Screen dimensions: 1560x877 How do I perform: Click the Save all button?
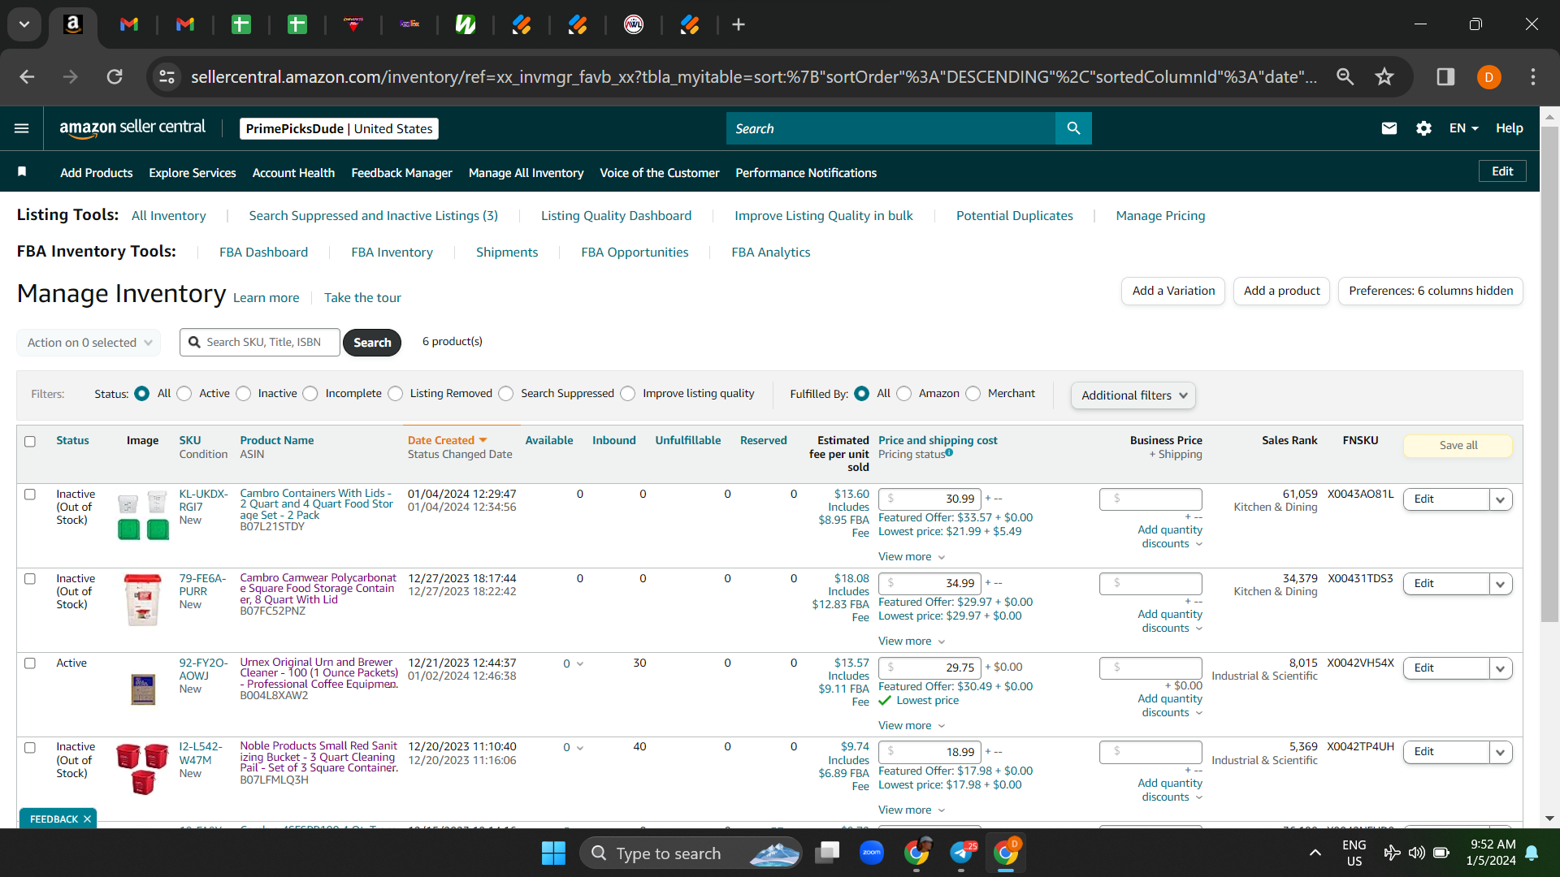pos(1458,446)
